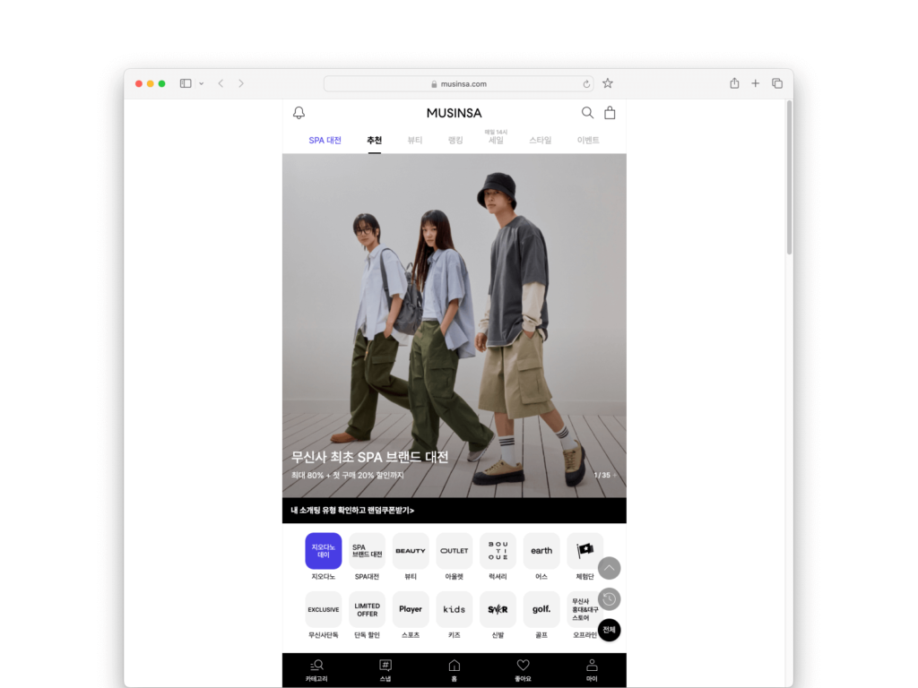The height and width of the screenshot is (688, 918).
Task: Switch to the SPA 대전 tab
Action: pos(325,141)
